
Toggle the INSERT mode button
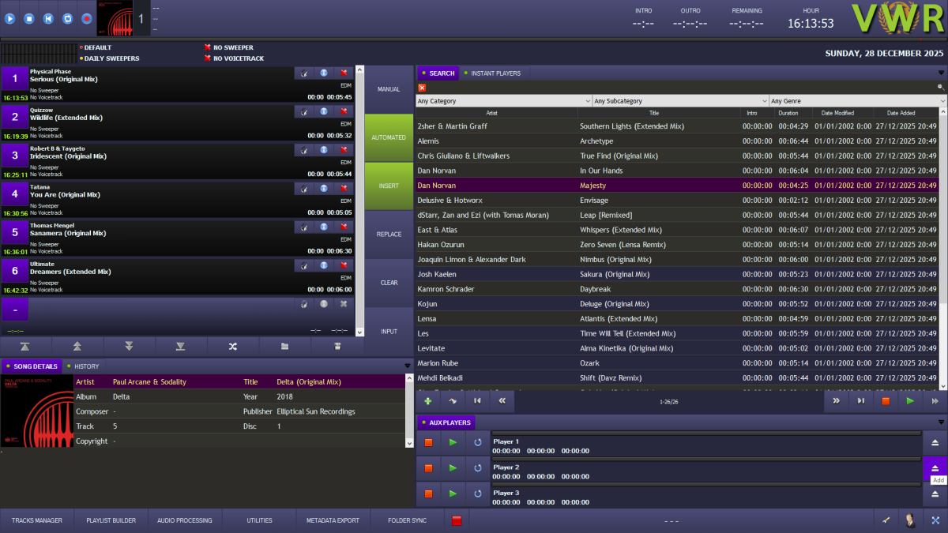388,186
